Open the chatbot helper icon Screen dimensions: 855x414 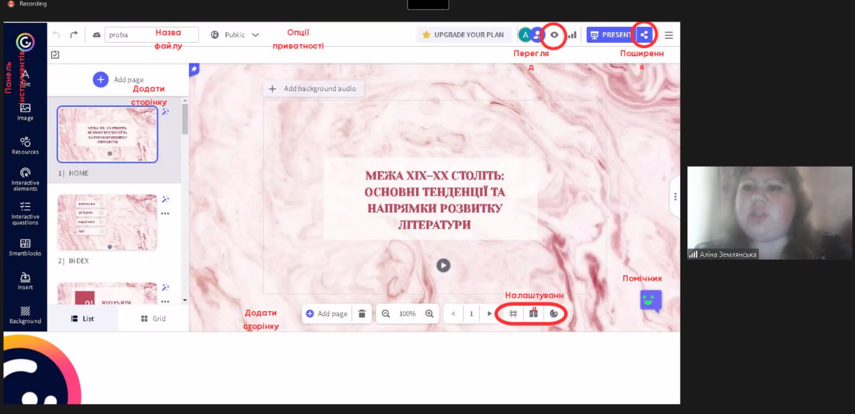pyautogui.click(x=651, y=300)
